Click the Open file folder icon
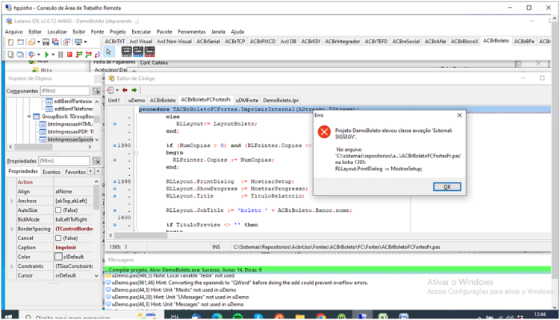Viewport: 560px width, 320px height. 31,42
